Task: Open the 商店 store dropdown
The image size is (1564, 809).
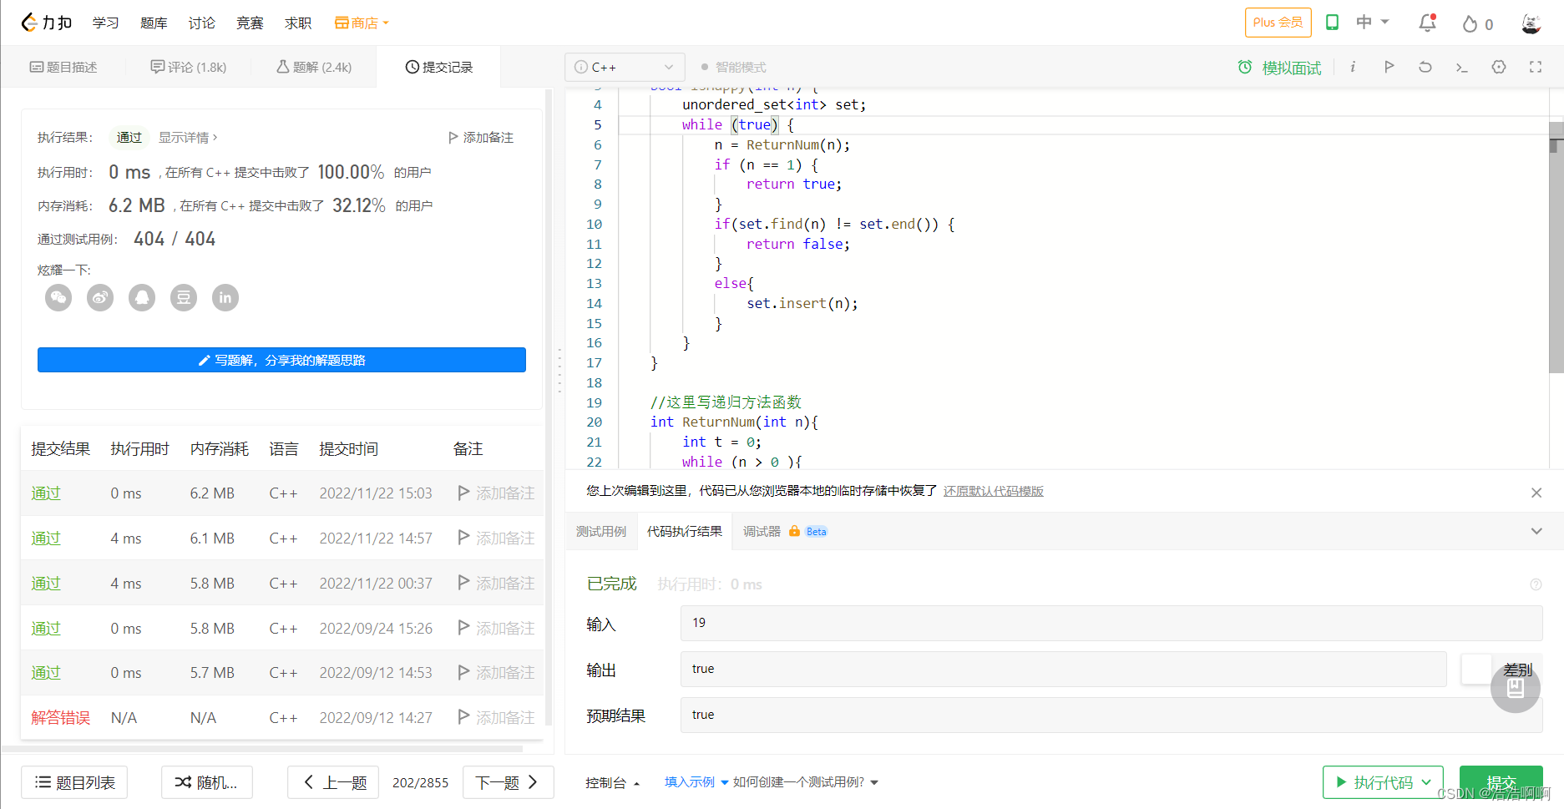Action: click(362, 23)
